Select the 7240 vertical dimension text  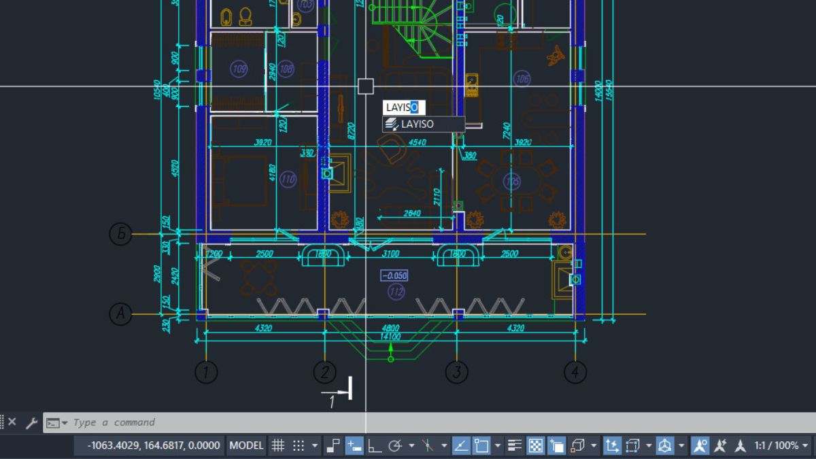pyautogui.click(x=506, y=131)
